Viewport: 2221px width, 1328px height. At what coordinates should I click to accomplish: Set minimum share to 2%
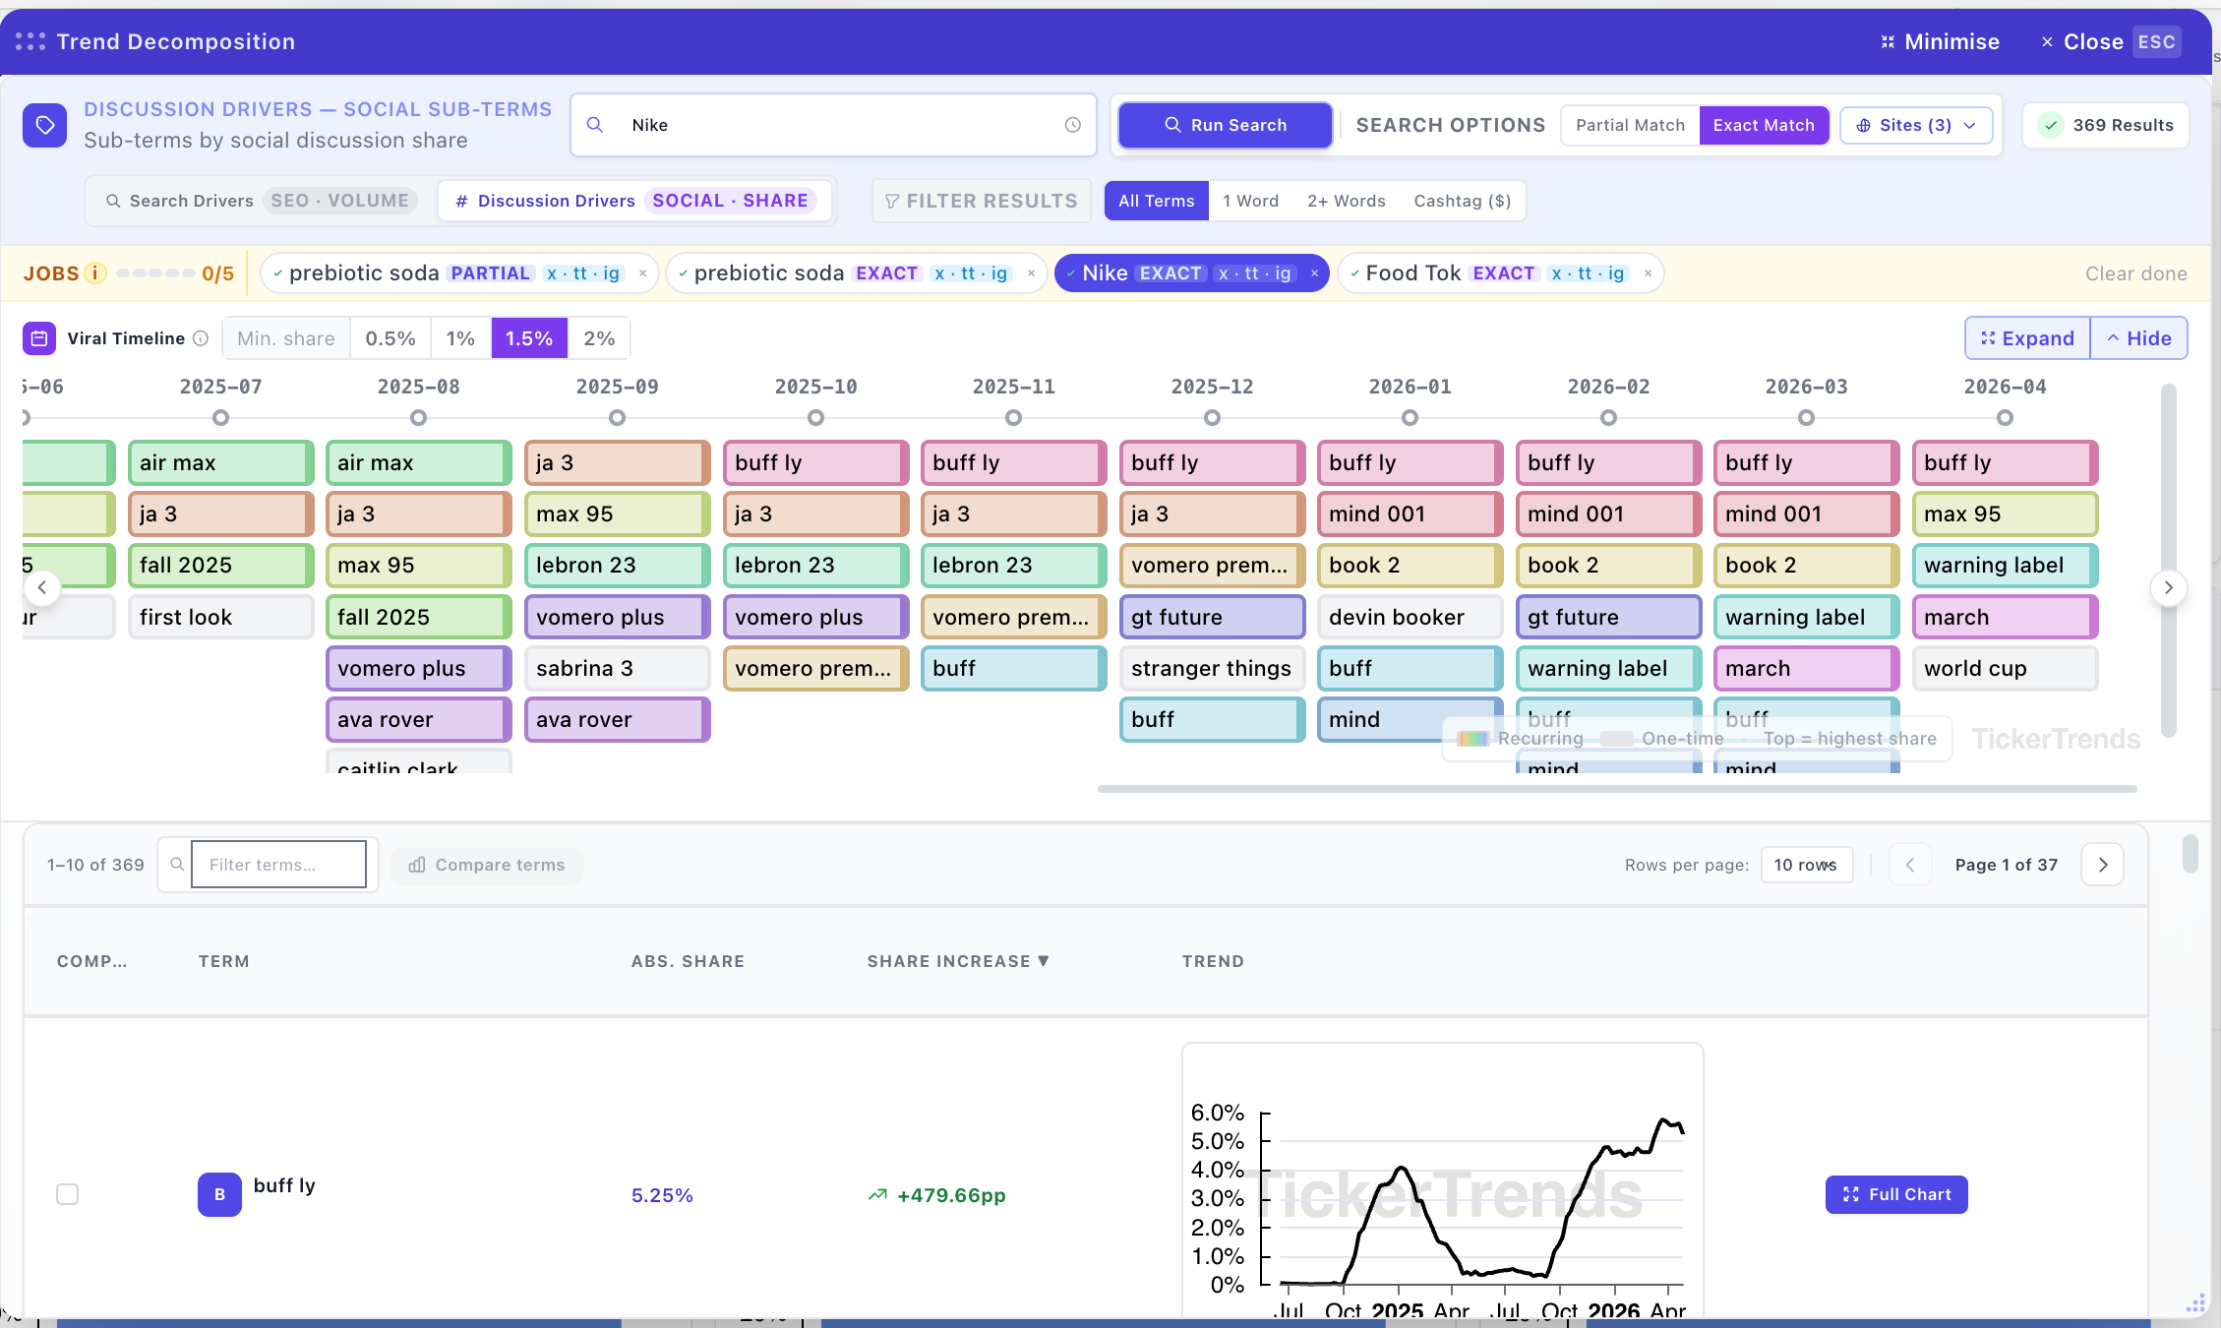coord(599,338)
